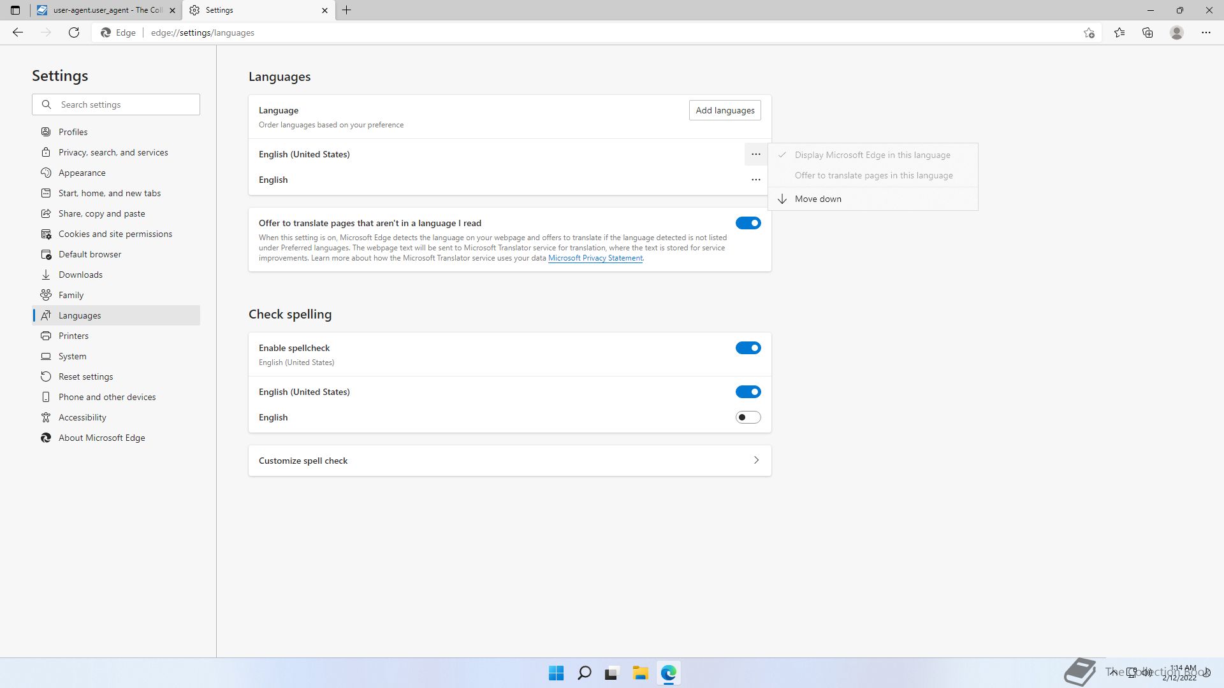1224x688 pixels.
Task: Open the Windows Start menu
Action: (x=556, y=673)
